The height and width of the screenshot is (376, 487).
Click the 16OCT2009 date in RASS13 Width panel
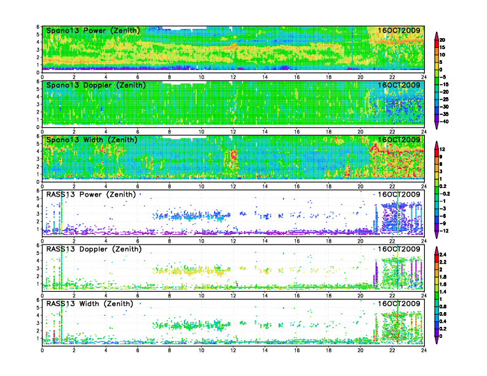point(399,304)
